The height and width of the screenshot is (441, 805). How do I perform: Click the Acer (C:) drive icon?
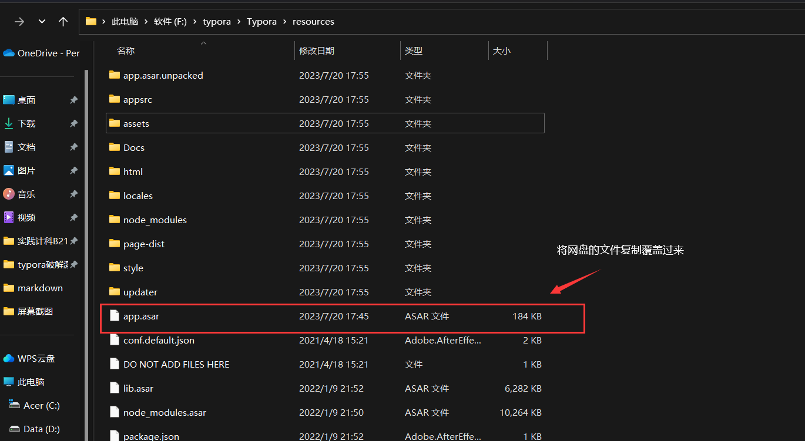point(15,405)
